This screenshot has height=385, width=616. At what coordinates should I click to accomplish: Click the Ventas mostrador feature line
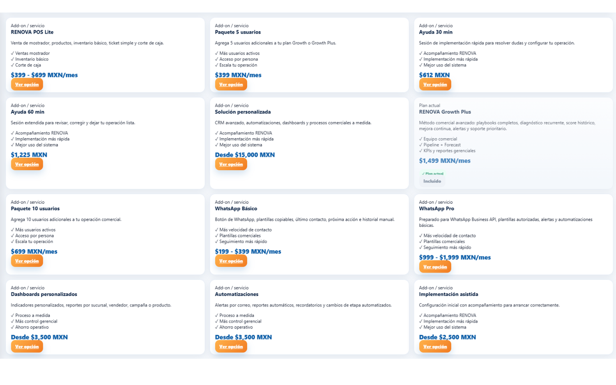tap(30, 53)
